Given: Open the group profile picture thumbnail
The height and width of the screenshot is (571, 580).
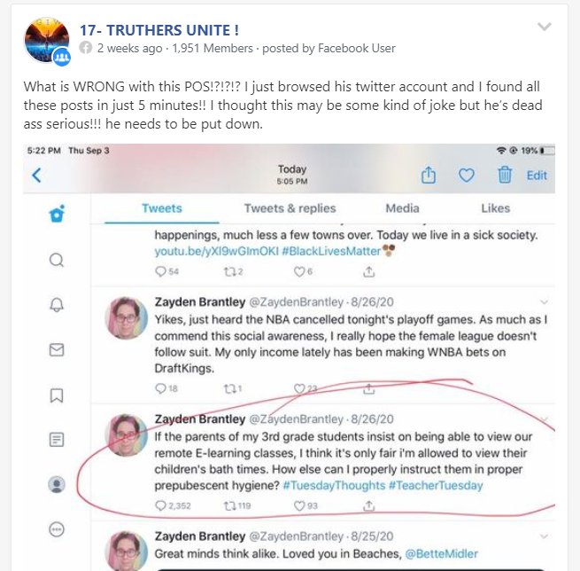Looking at the screenshot, I should coord(47,40).
